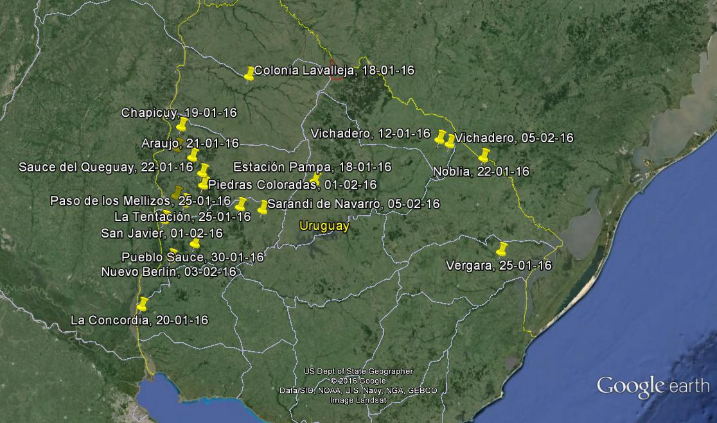Image resolution: width=717 pixels, height=423 pixels.
Task: Click the US Dept of State Geographer attribution
Action: tap(358, 372)
